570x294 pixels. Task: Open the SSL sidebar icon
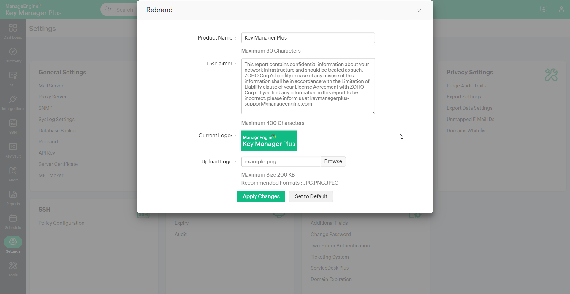click(13, 76)
